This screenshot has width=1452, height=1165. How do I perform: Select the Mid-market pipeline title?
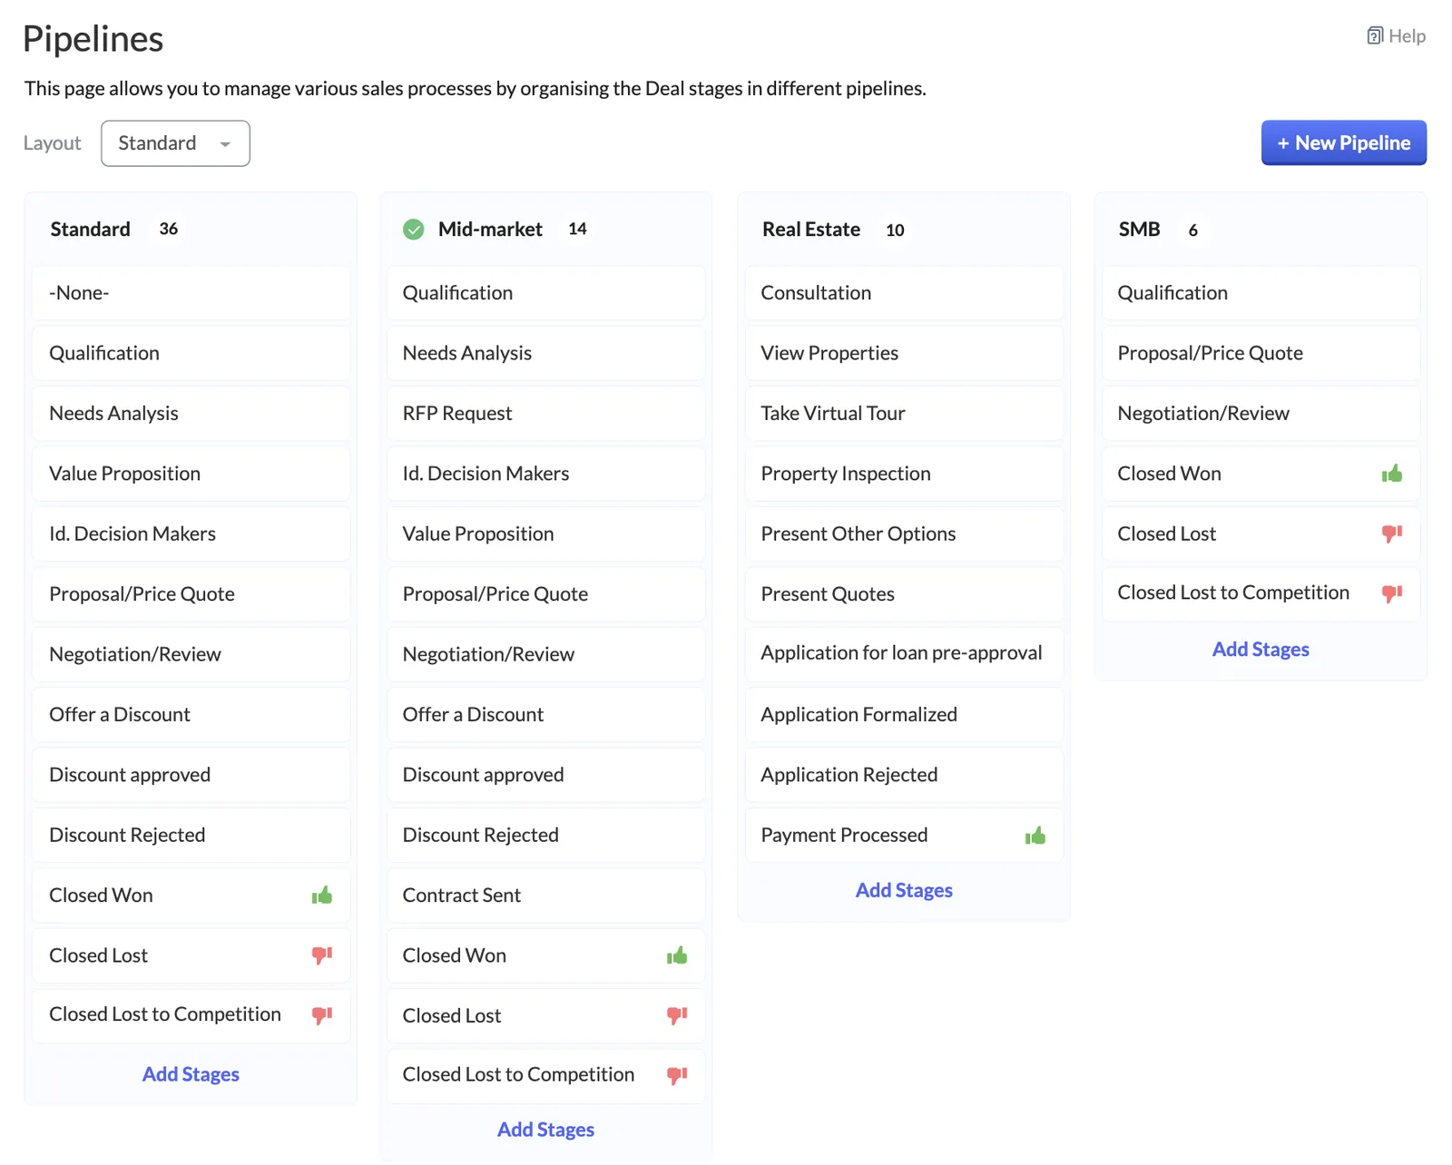[x=490, y=230]
